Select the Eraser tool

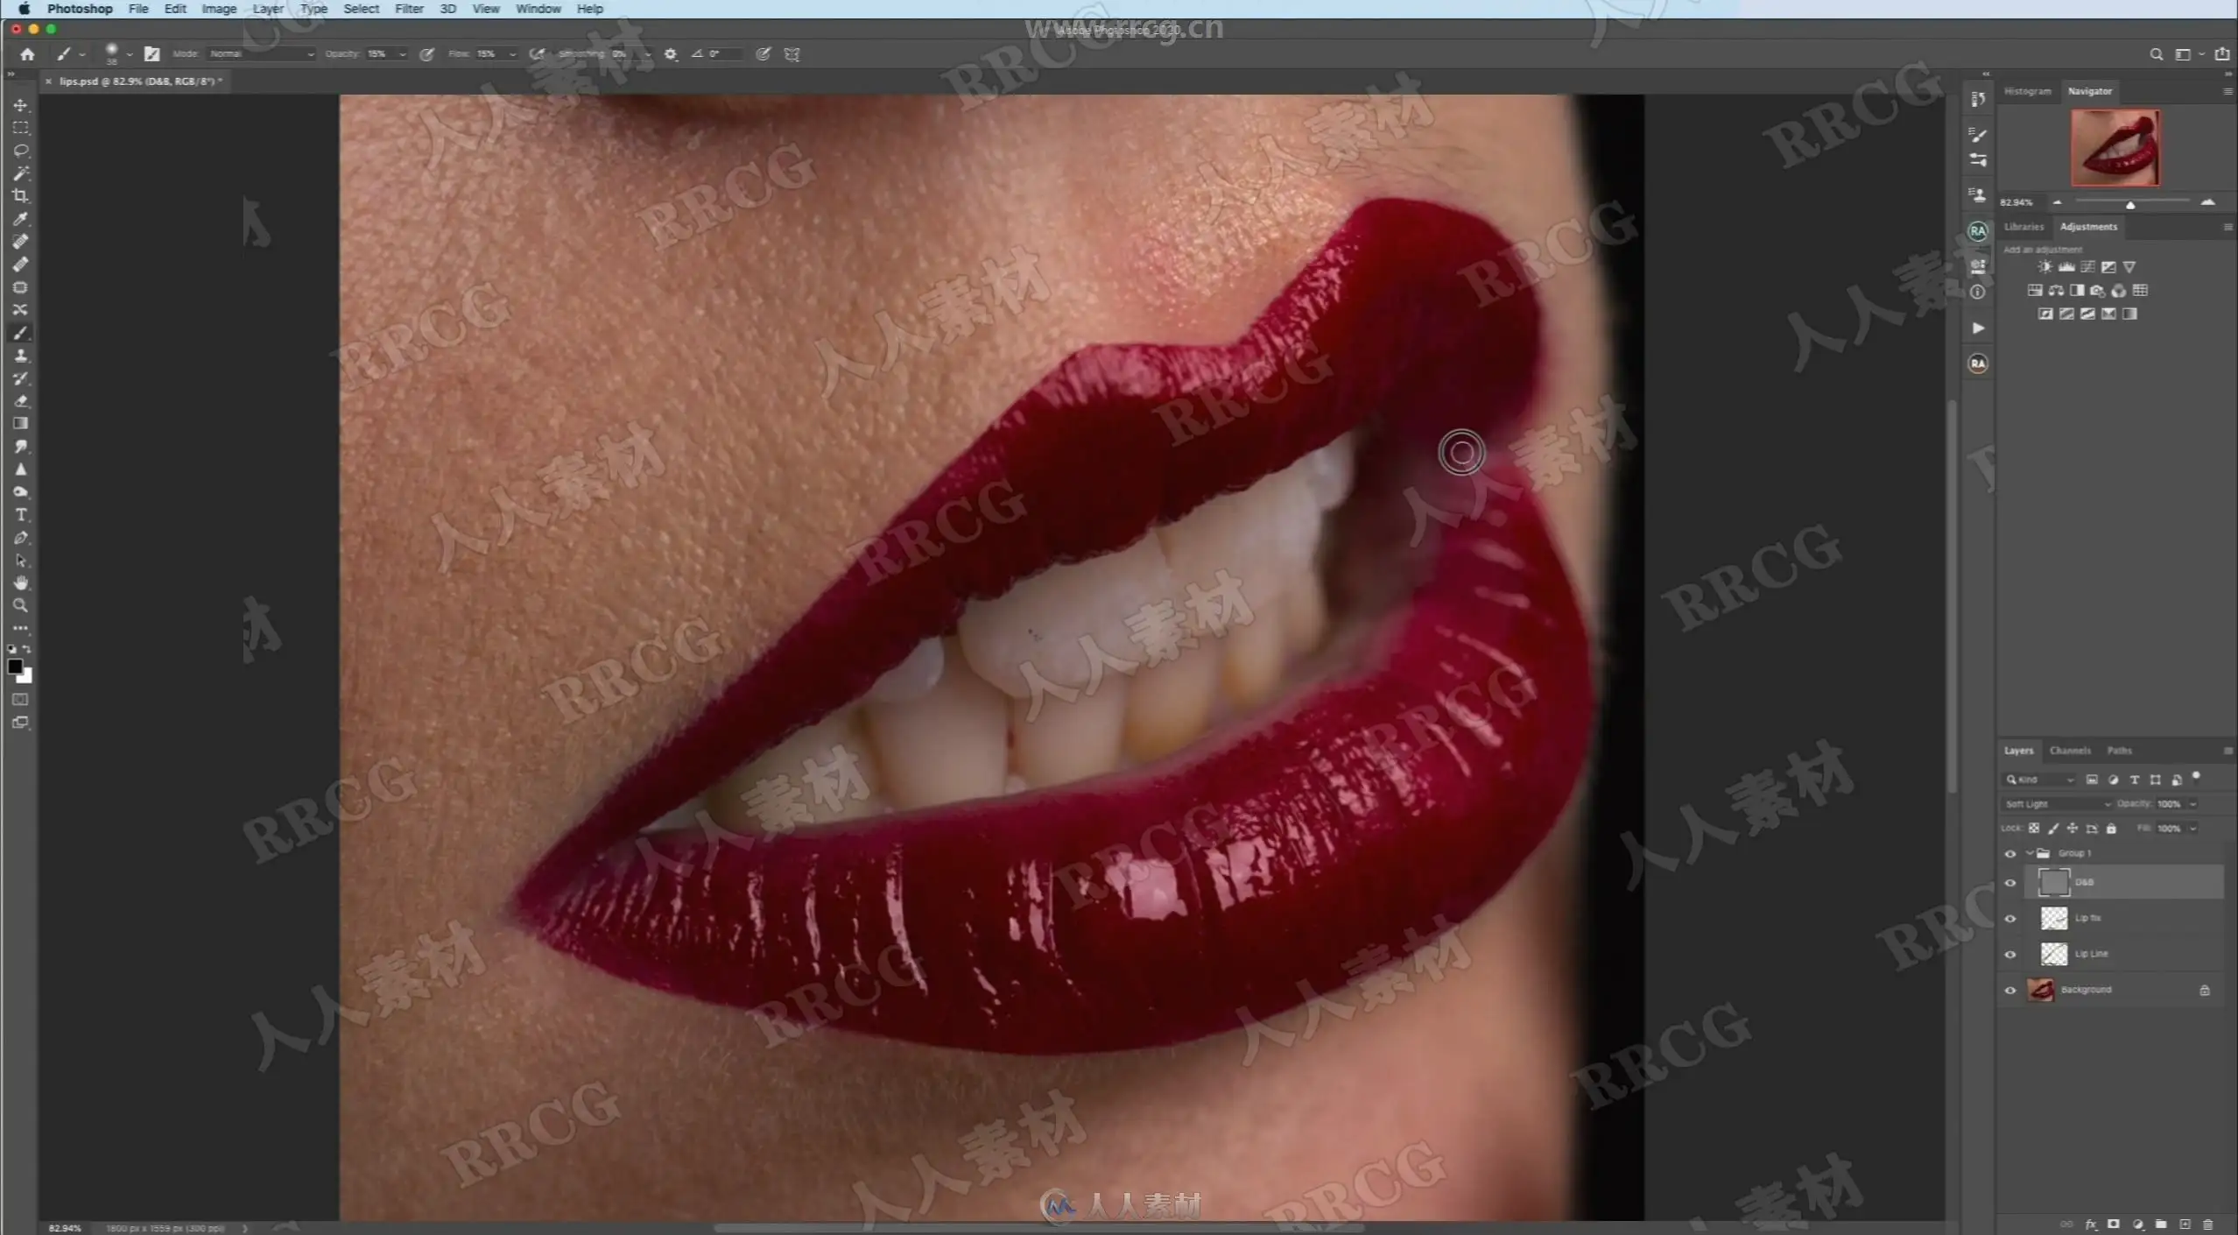[20, 401]
